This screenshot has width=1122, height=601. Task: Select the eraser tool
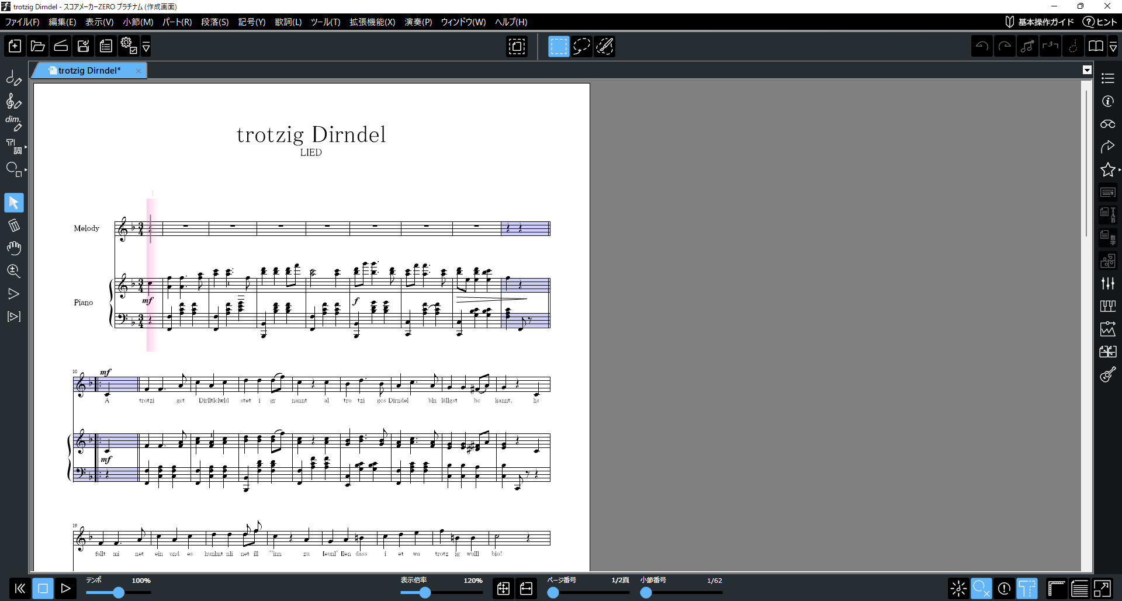[13, 225]
